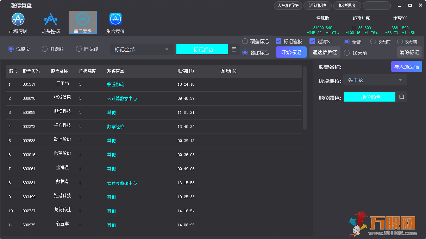Choose 叠加标记 mode
The height and width of the screenshot is (239, 426).
pos(256,53)
